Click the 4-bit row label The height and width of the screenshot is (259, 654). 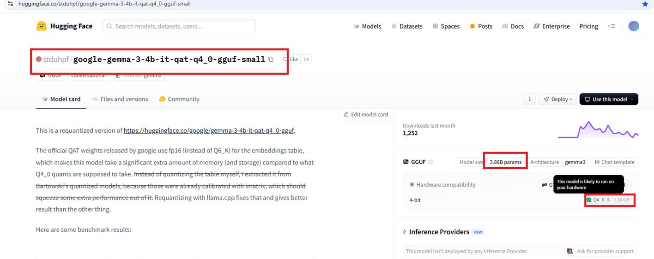pos(415,200)
